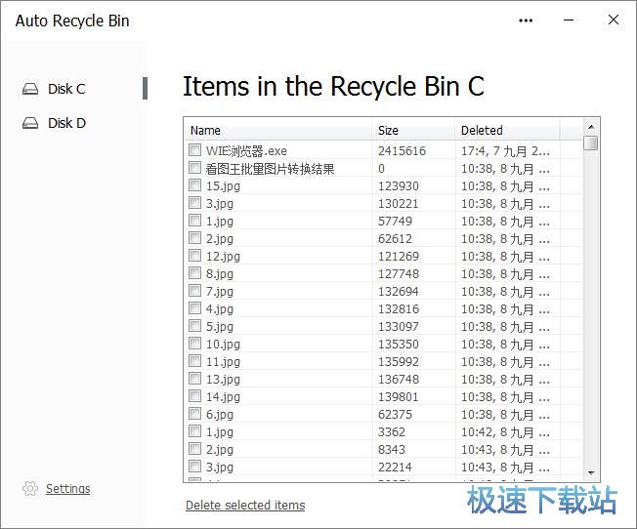
Task: Click the Disk C drive icon
Action: (30, 89)
